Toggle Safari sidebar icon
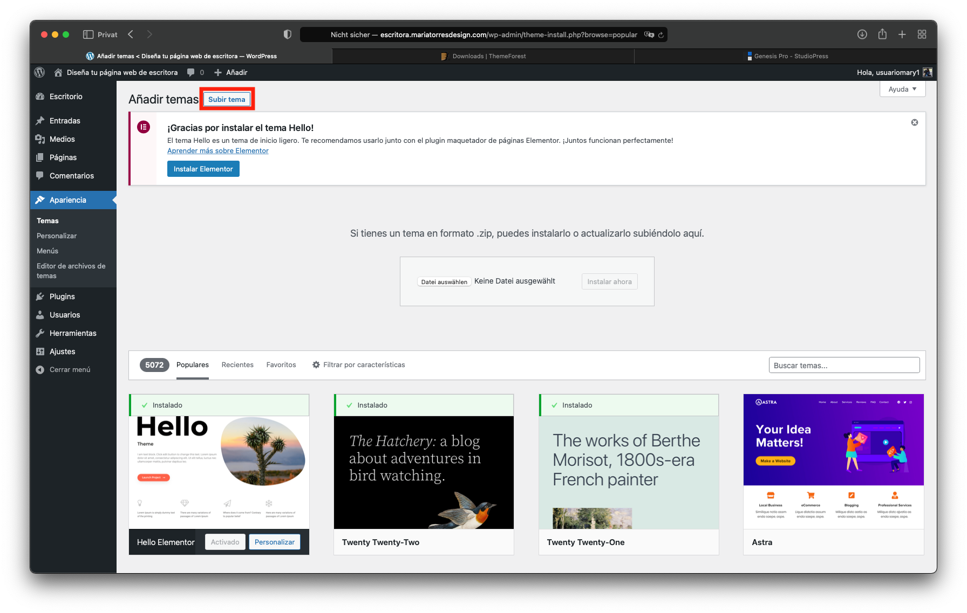The height and width of the screenshot is (613, 967). pyautogui.click(x=88, y=35)
